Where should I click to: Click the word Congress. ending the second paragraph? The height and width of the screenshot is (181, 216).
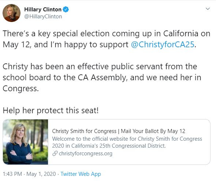point(21,89)
